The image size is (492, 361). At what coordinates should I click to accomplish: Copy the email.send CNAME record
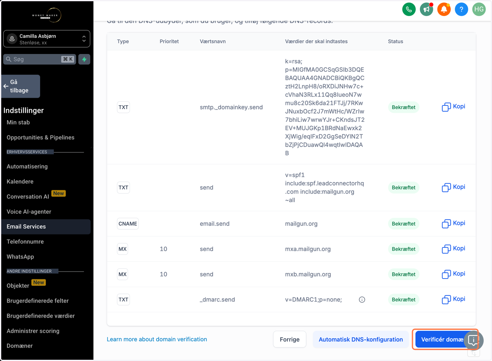click(x=453, y=224)
